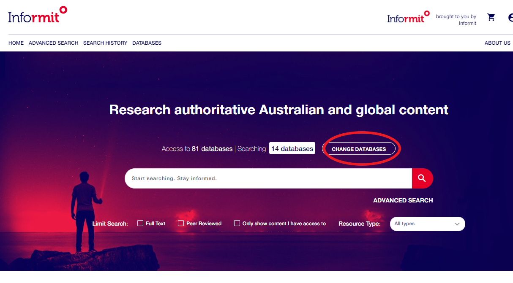
Task: Open the DATABASES menu item
Action: pos(147,43)
